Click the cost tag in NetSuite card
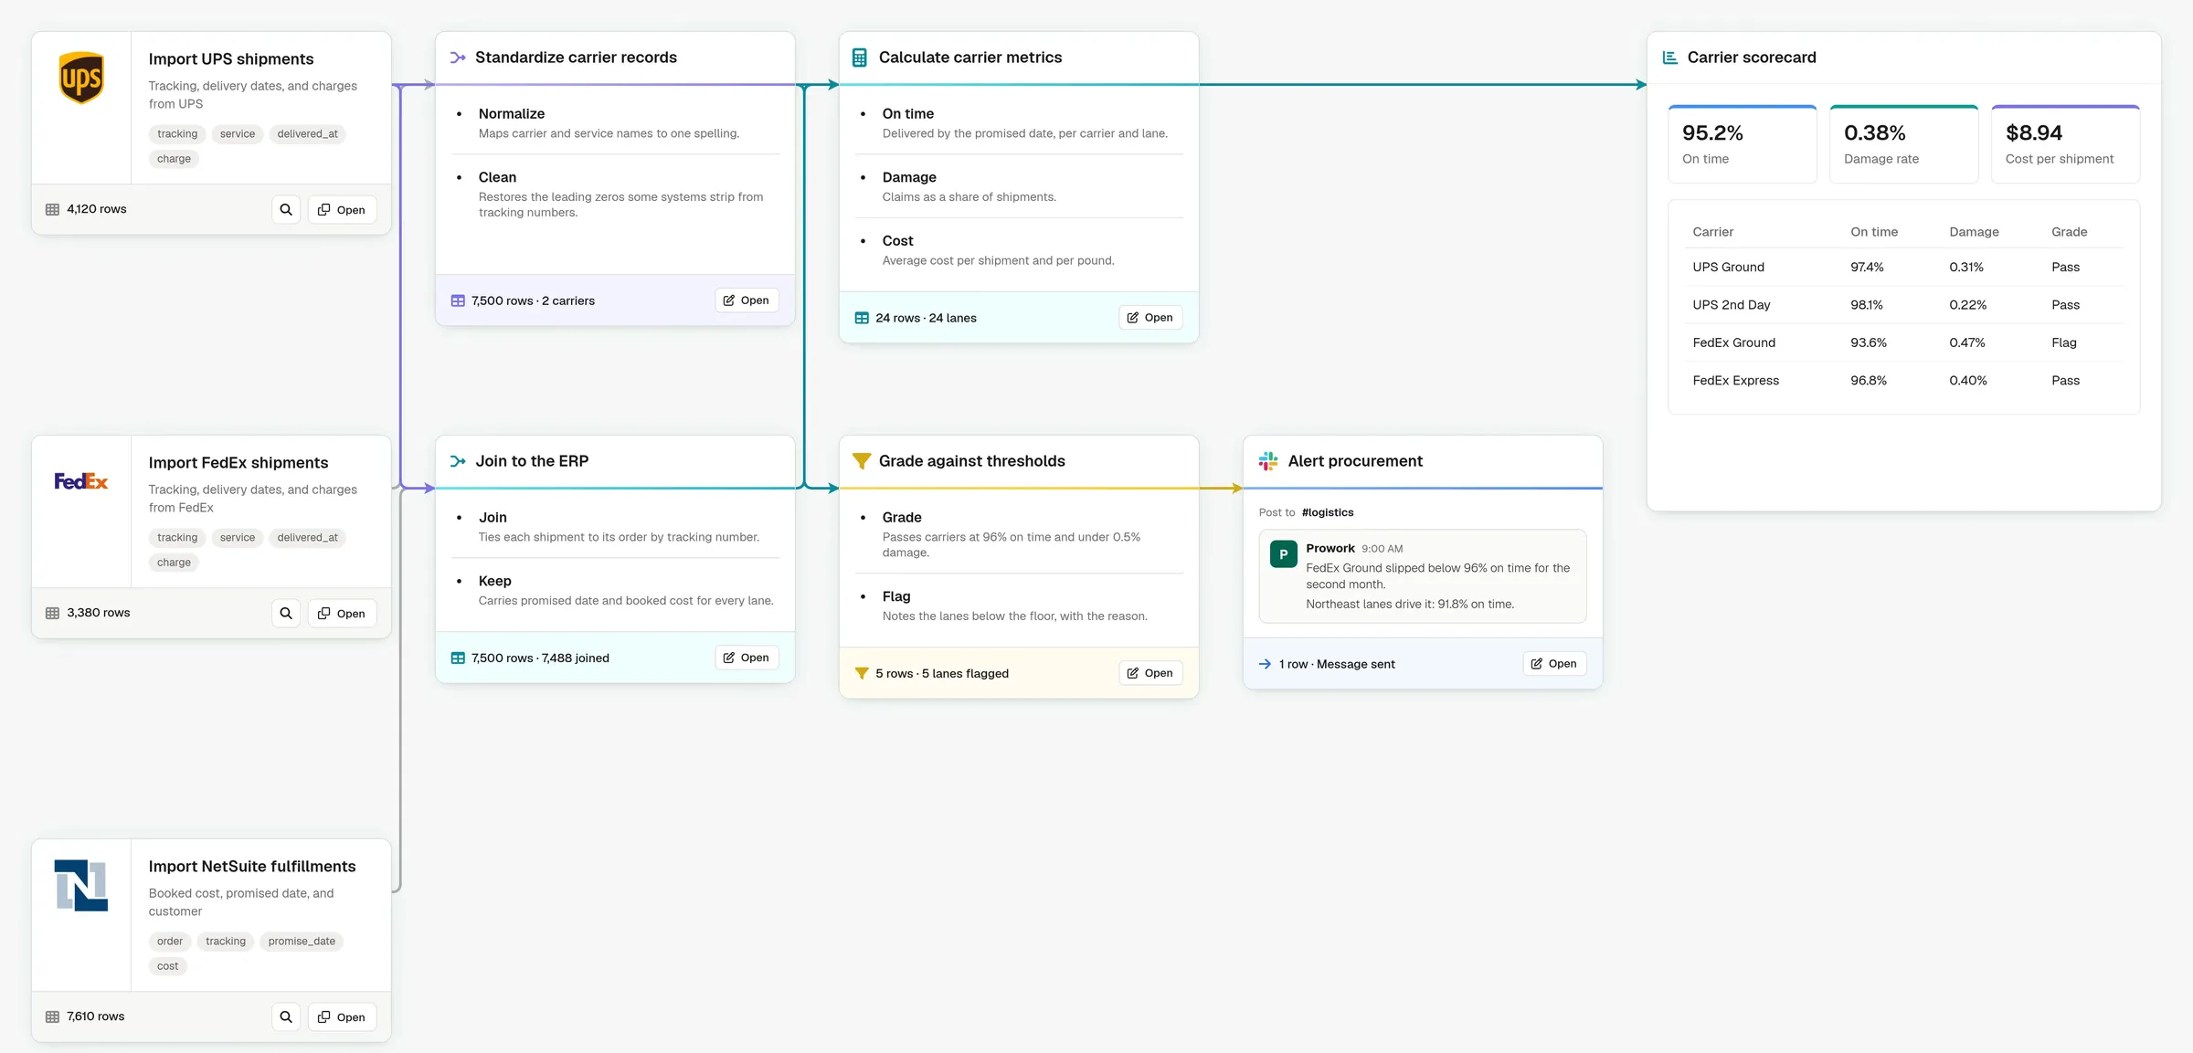Viewport: 2193px width, 1053px height. coord(168,966)
